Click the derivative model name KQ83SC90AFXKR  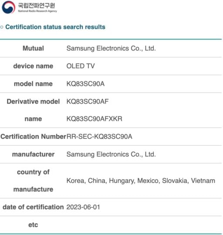[x=95, y=119]
